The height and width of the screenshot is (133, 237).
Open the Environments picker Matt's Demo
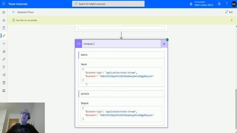click(x=204, y=4)
